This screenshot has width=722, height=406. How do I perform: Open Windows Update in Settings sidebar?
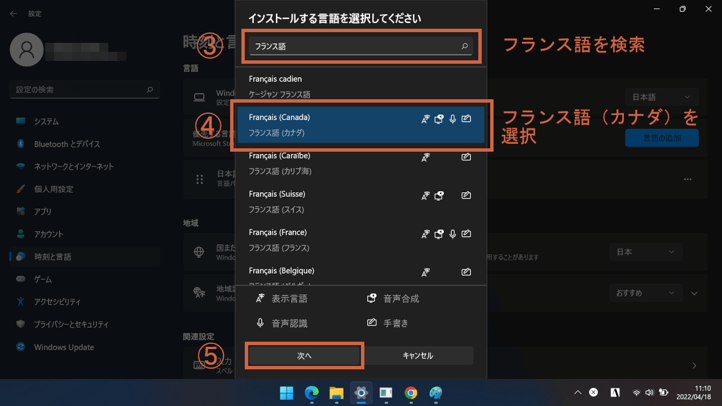point(85,347)
